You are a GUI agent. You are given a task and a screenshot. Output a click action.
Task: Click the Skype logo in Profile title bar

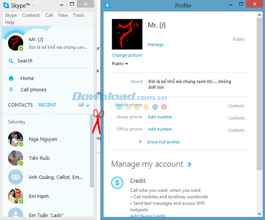(x=107, y=5)
